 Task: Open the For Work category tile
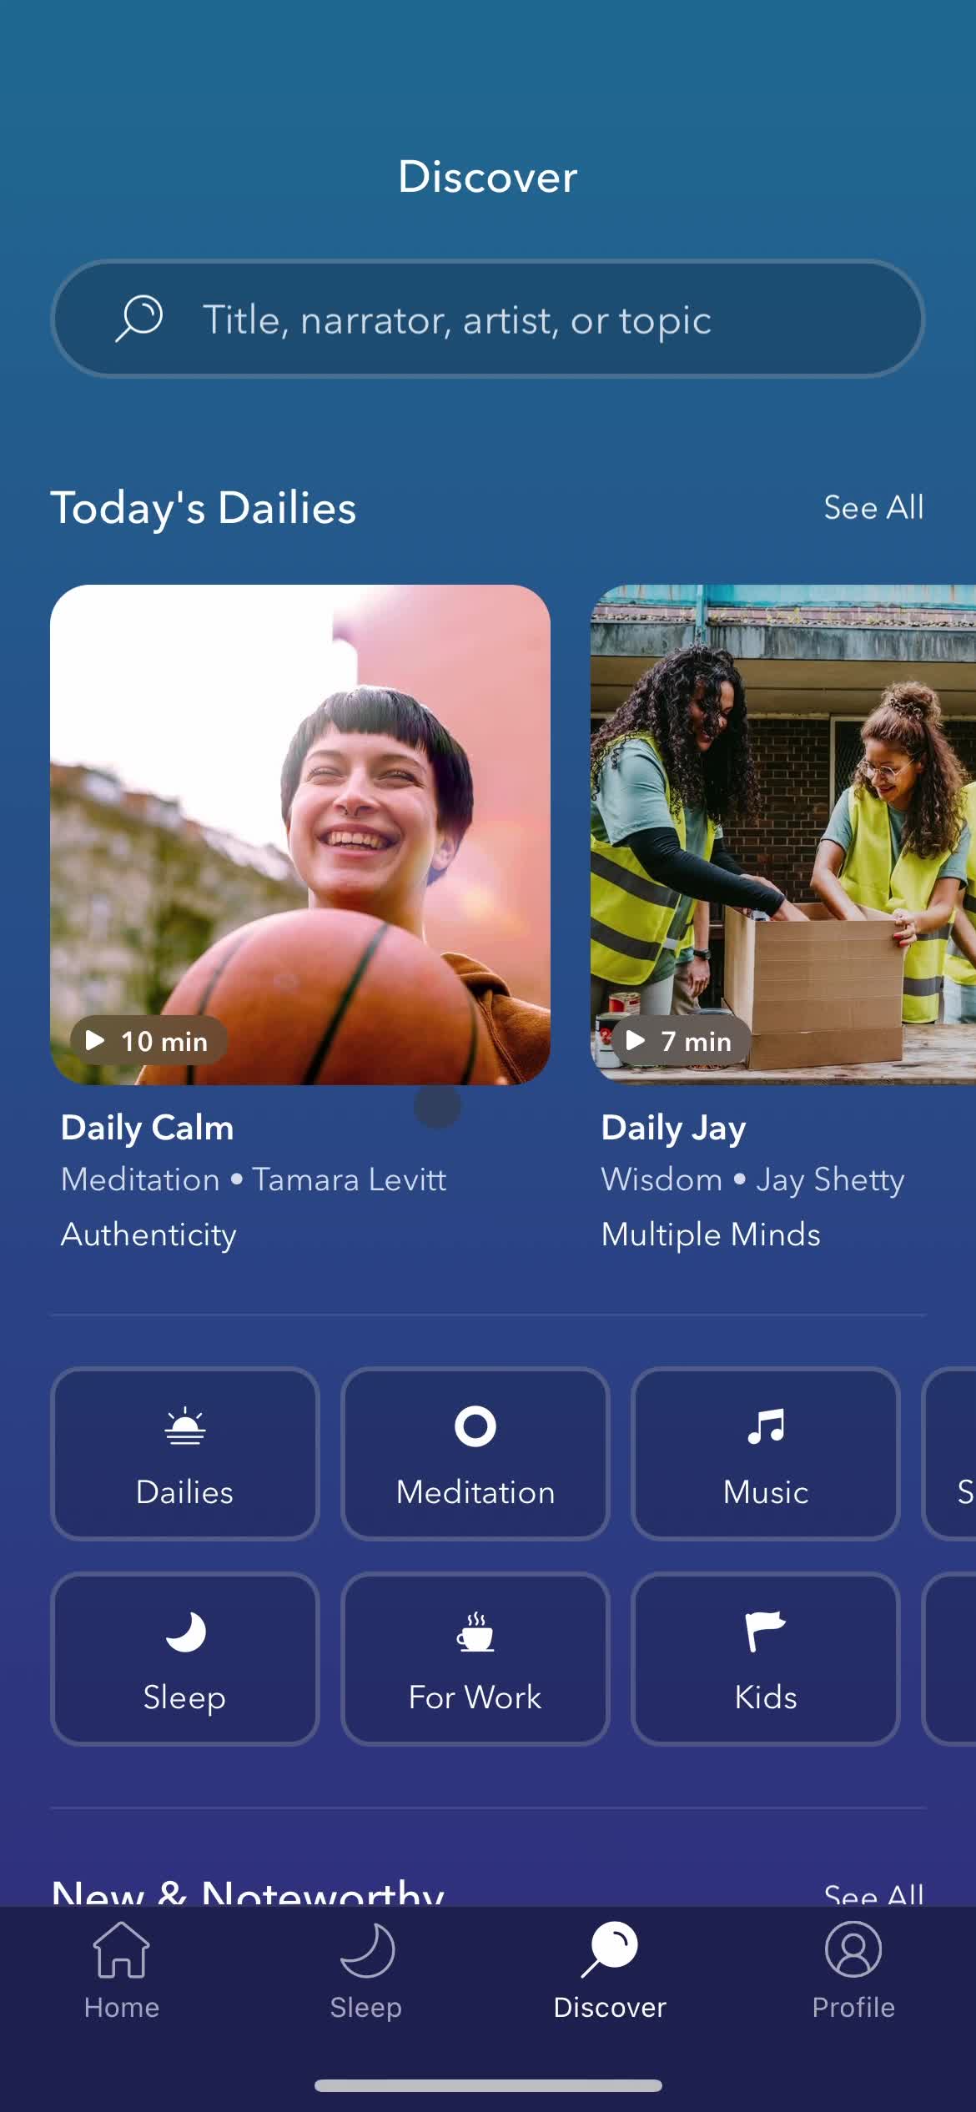tap(475, 1659)
